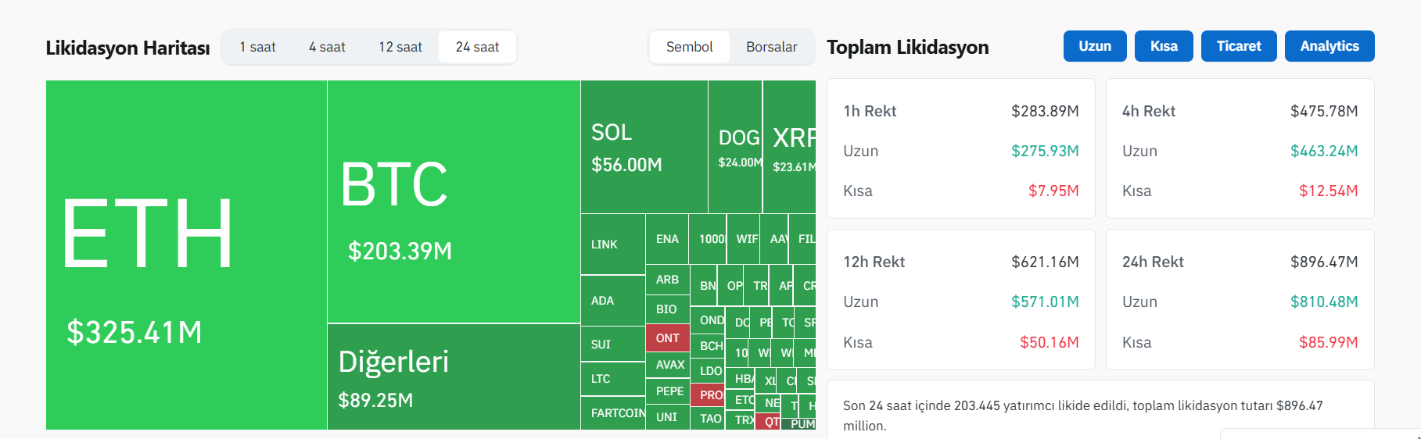Select the 24 saat tab
This screenshot has width=1421, height=439.
click(477, 47)
